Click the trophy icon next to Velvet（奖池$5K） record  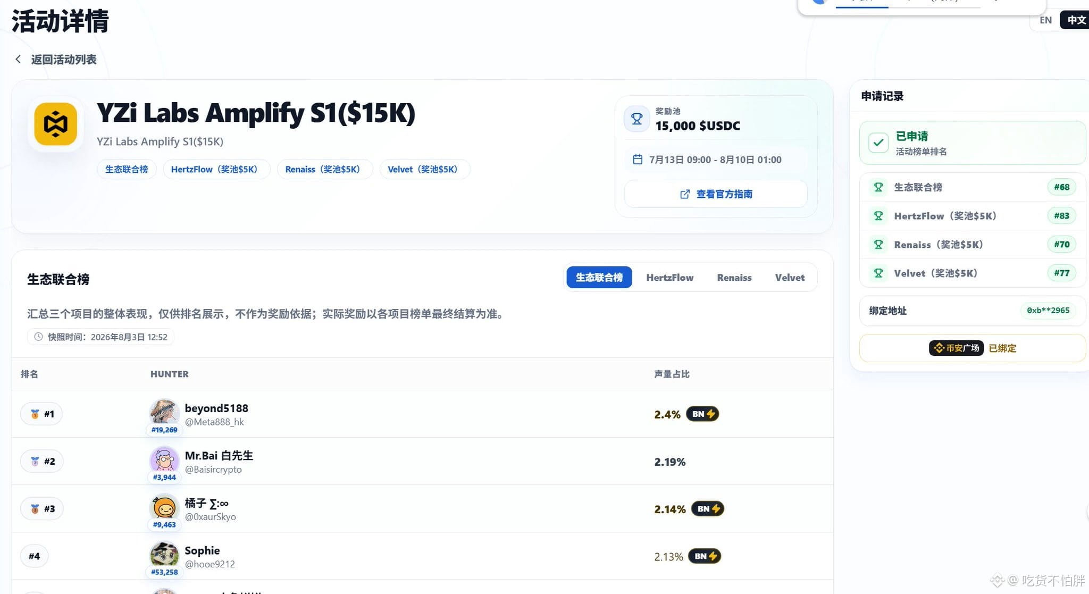click(878, 273)
